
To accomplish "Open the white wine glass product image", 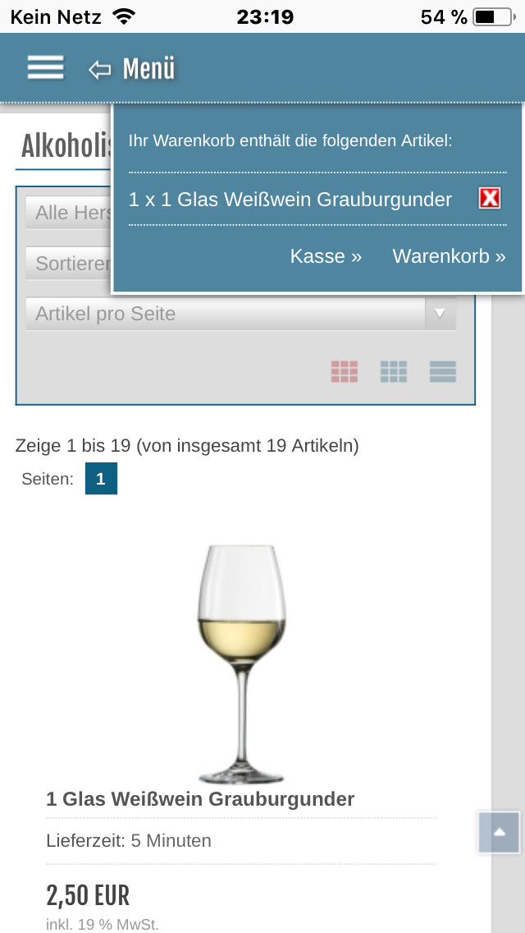I will [241, 664].
